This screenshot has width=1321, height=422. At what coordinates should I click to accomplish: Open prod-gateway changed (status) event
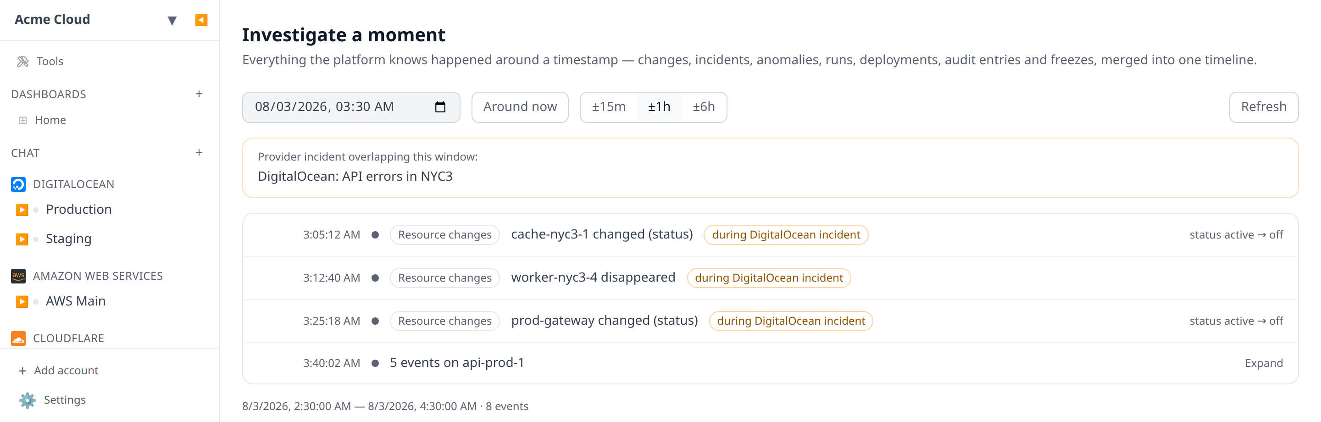click(x=604, y=321)
